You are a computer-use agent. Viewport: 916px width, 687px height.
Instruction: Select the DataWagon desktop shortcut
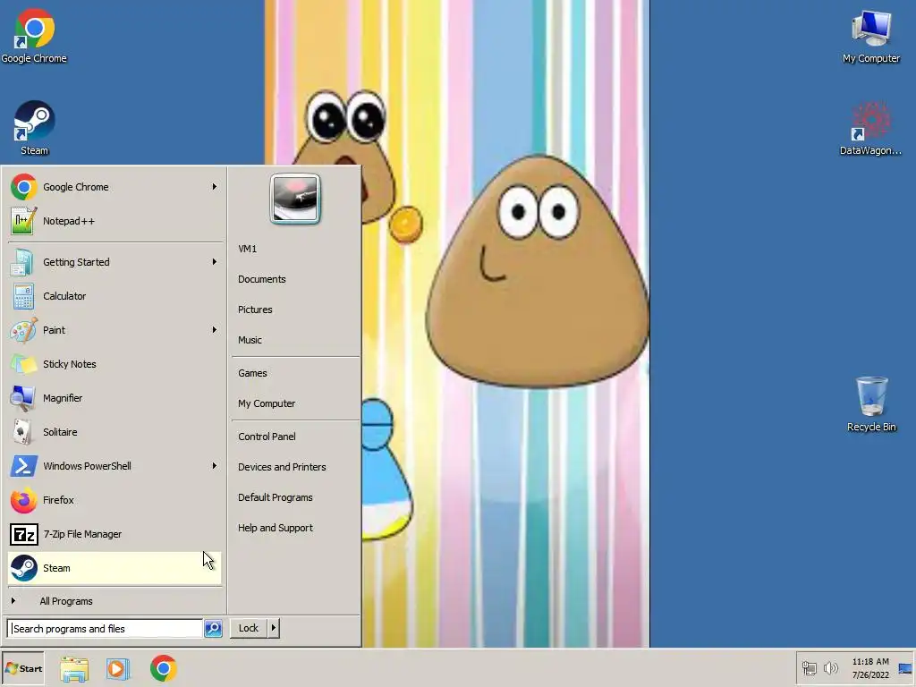coord(870,129)
